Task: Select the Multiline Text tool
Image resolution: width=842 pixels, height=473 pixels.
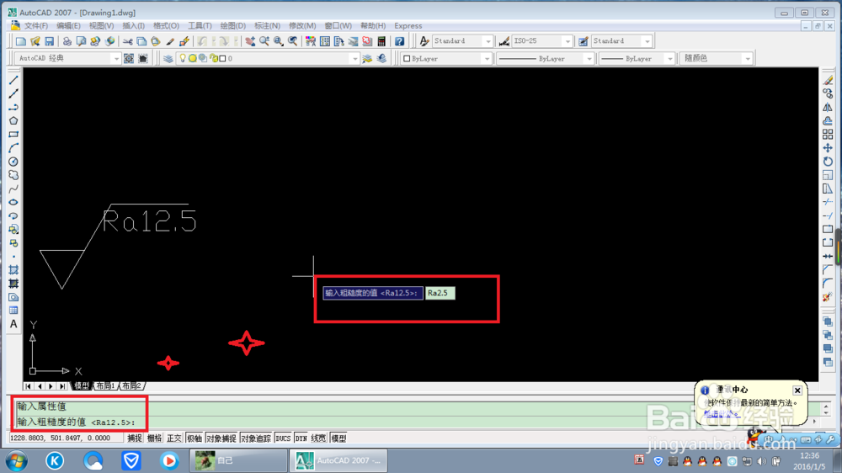Action: 13,324
